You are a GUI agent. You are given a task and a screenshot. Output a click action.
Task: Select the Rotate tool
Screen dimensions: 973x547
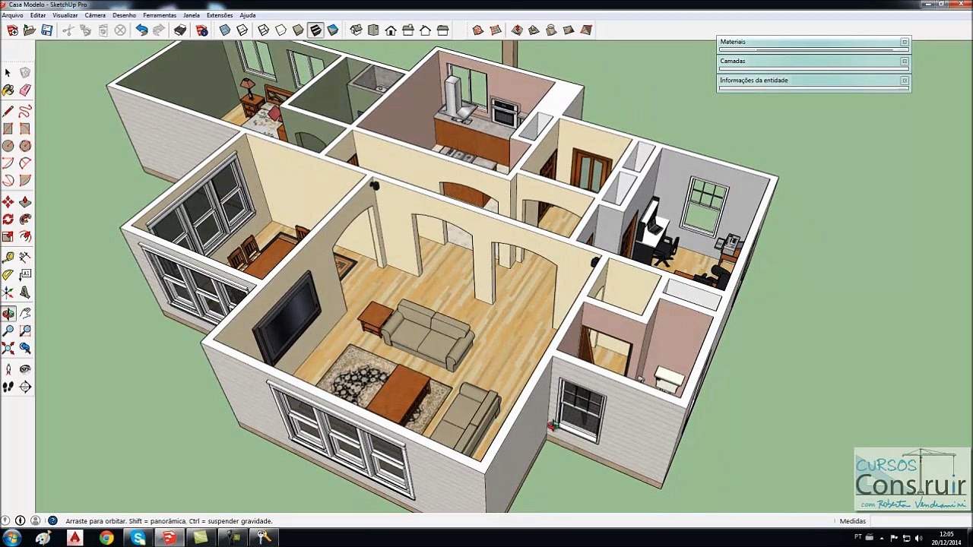point(8,219)
